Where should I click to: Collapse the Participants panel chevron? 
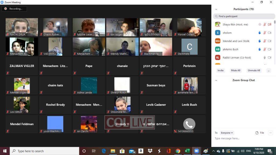(216, 9)
